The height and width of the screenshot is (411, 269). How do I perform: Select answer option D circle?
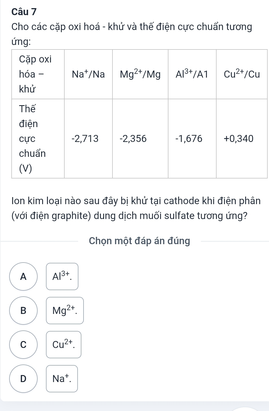(24, 379)
